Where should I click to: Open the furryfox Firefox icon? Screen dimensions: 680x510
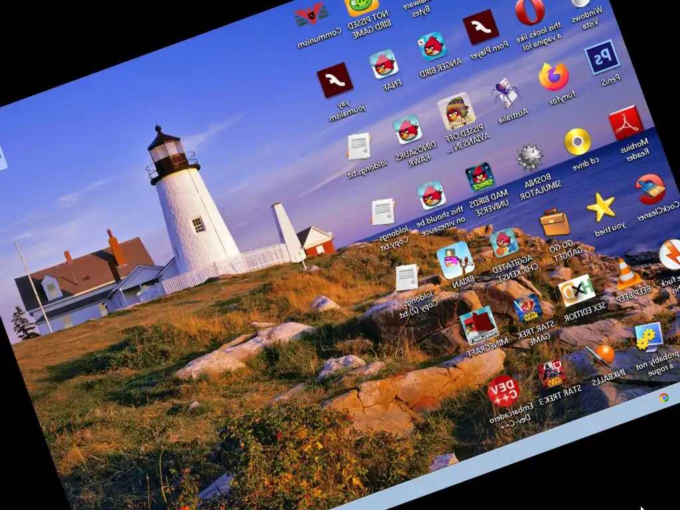coord(554,76)
